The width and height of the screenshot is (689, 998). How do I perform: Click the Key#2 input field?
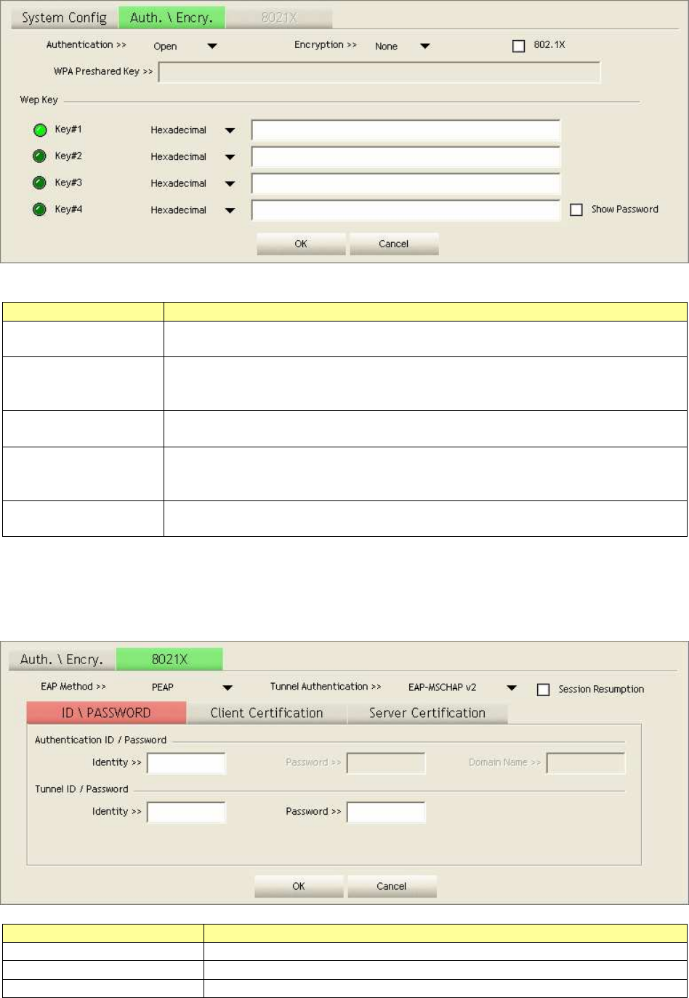406,156
